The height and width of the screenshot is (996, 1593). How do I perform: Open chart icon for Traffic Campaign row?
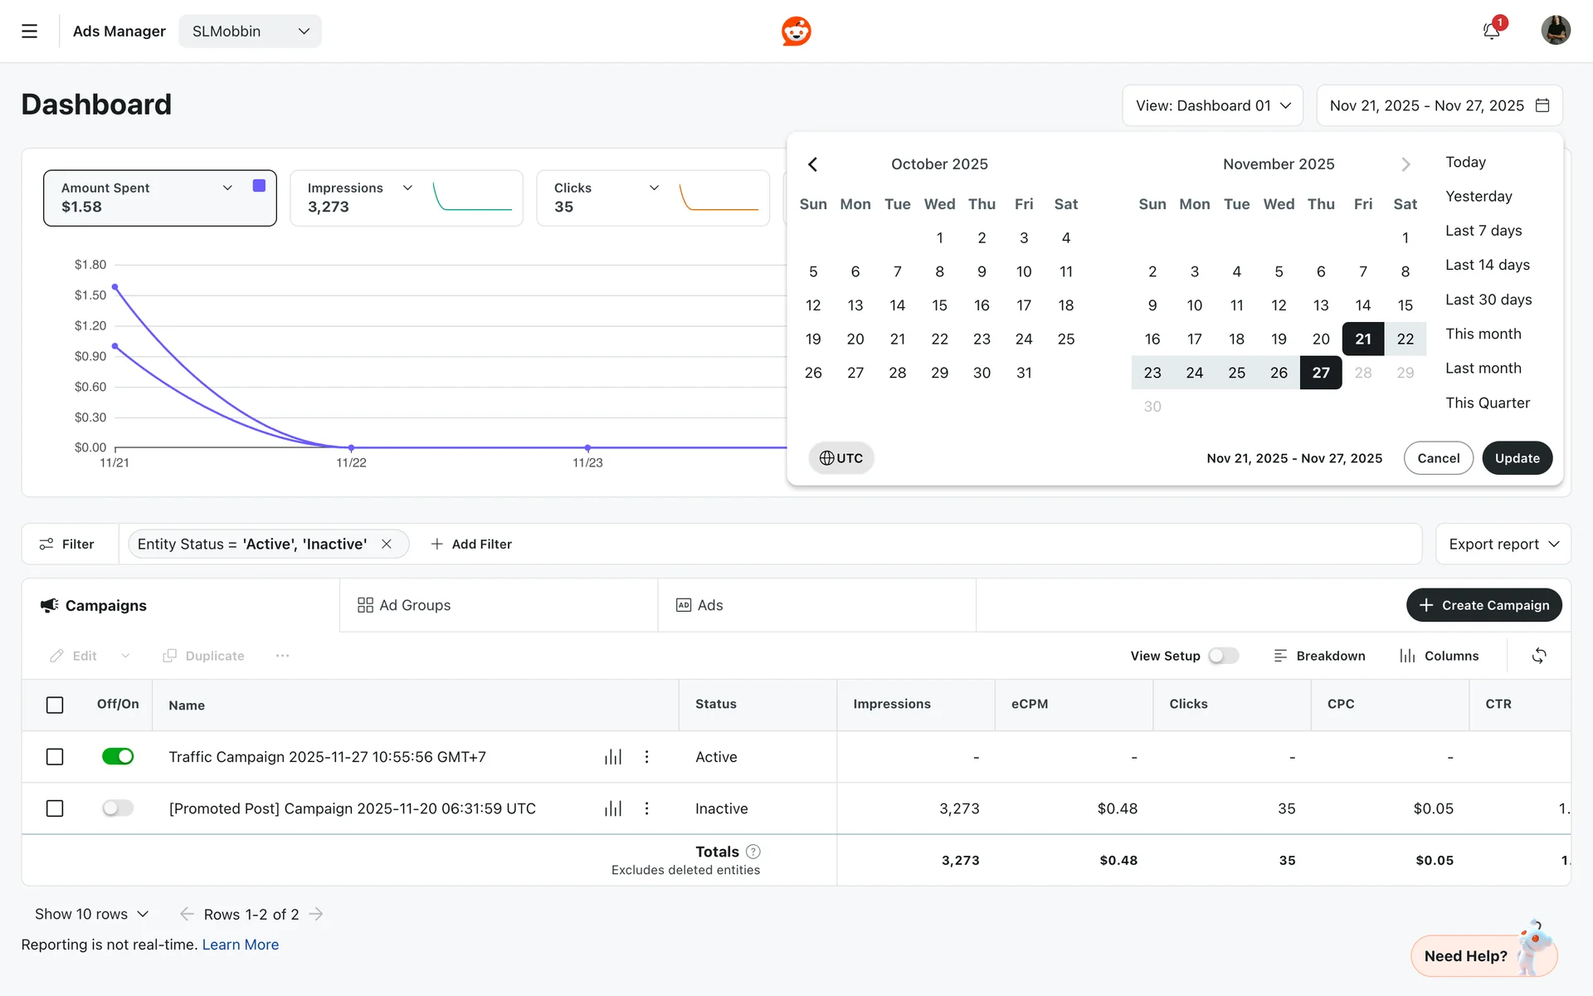coord(613,757)
